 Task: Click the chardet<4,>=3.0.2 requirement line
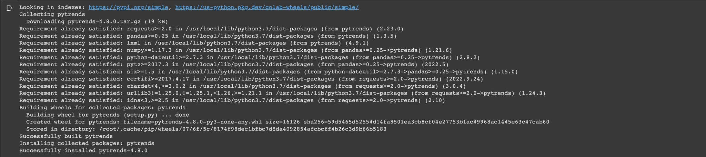pos(242,86)
